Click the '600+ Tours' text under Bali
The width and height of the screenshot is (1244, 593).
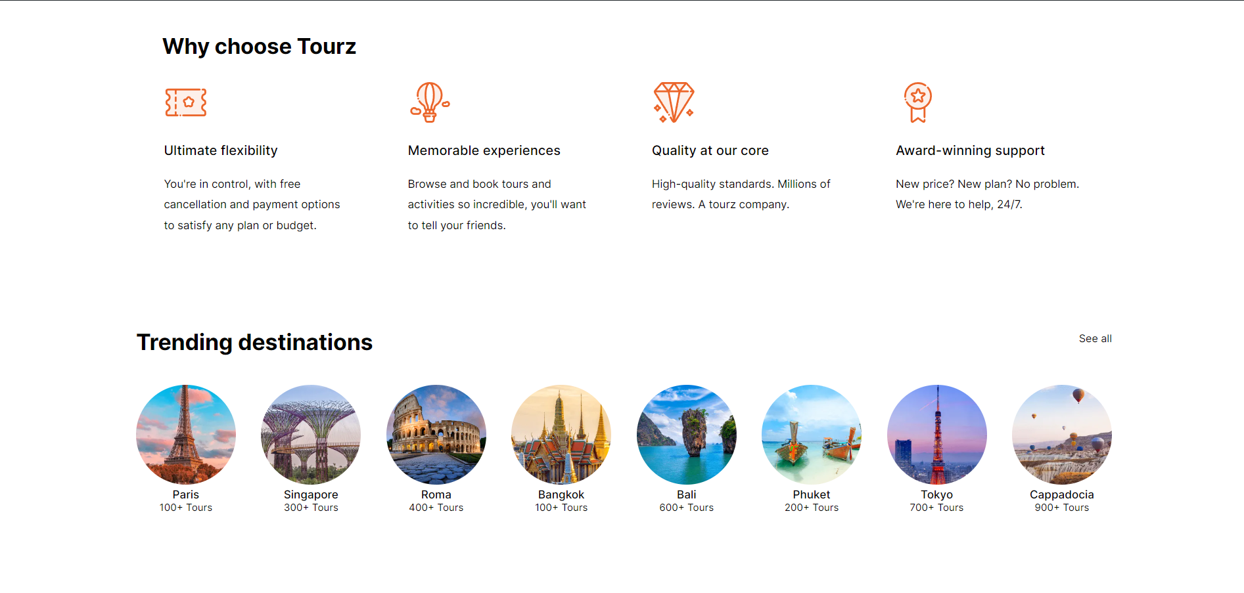(687, 508)
